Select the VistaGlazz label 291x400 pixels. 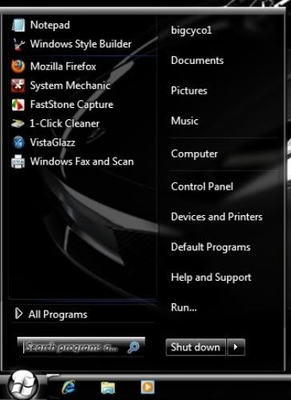53,142
